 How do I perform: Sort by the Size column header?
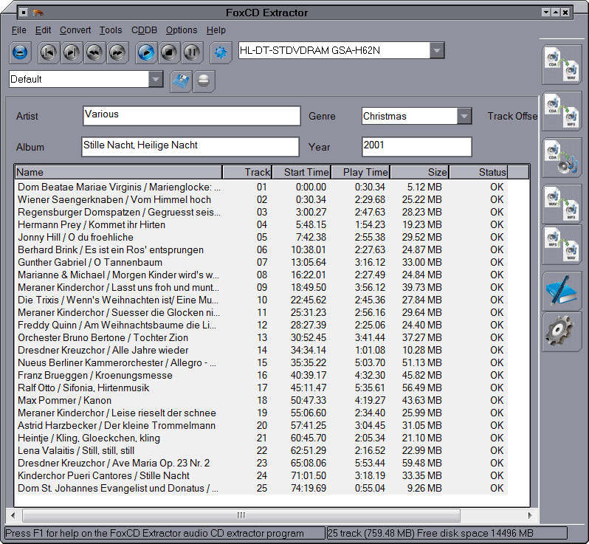coord(419,172)
